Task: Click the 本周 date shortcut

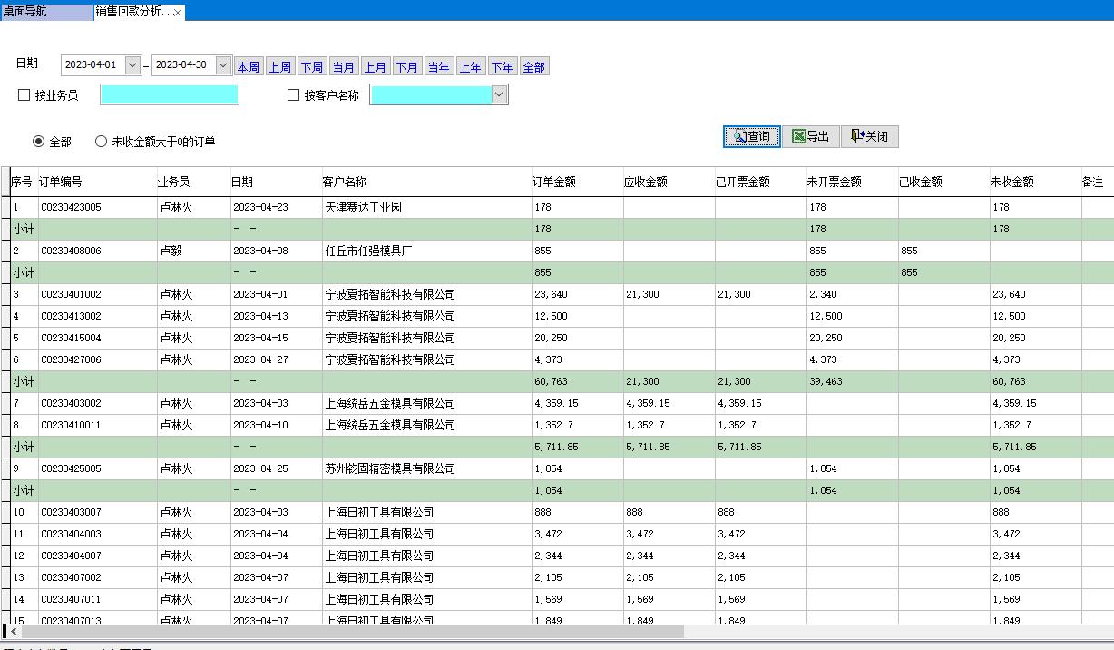Action: pos(249,67)
